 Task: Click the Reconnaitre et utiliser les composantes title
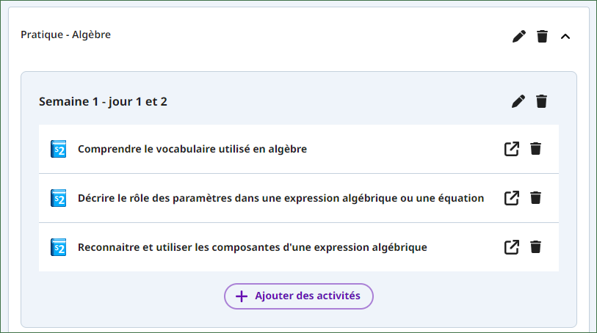253,247
